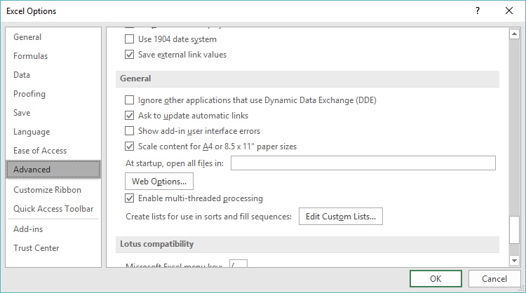Go to the Proofing category
Screen dimensions: 526x293
(29, 94)
